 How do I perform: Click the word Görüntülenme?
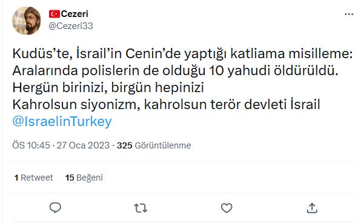pos(163,145)
